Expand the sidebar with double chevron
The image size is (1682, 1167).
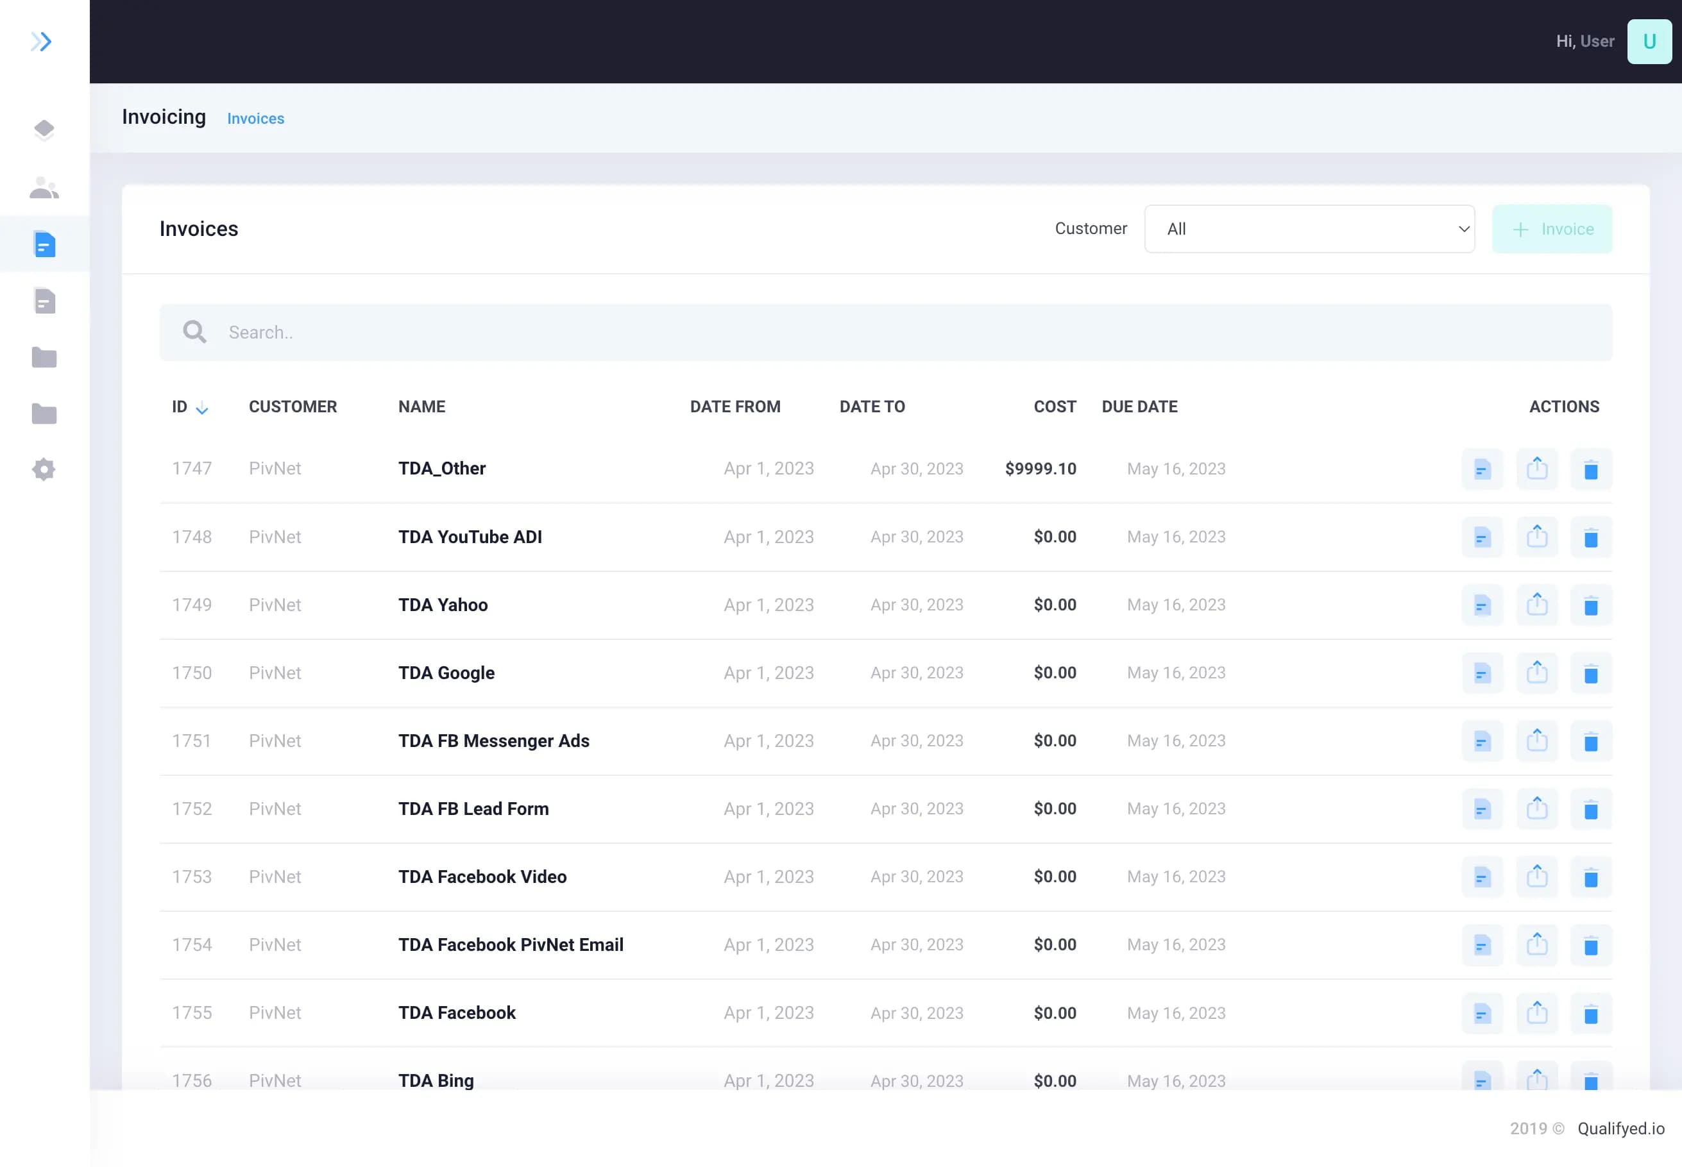[42, 42]
